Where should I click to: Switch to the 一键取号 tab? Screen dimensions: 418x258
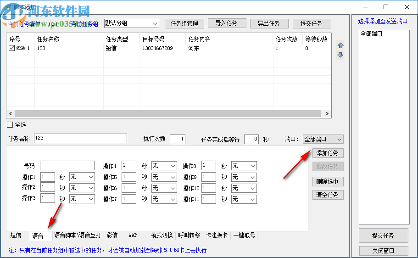[x=244, y=236]
